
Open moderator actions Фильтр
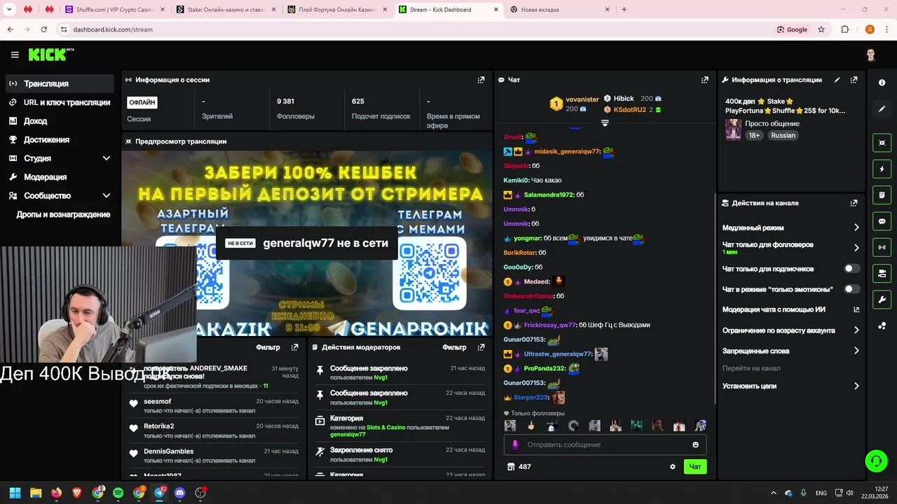(x=454, y=347)
